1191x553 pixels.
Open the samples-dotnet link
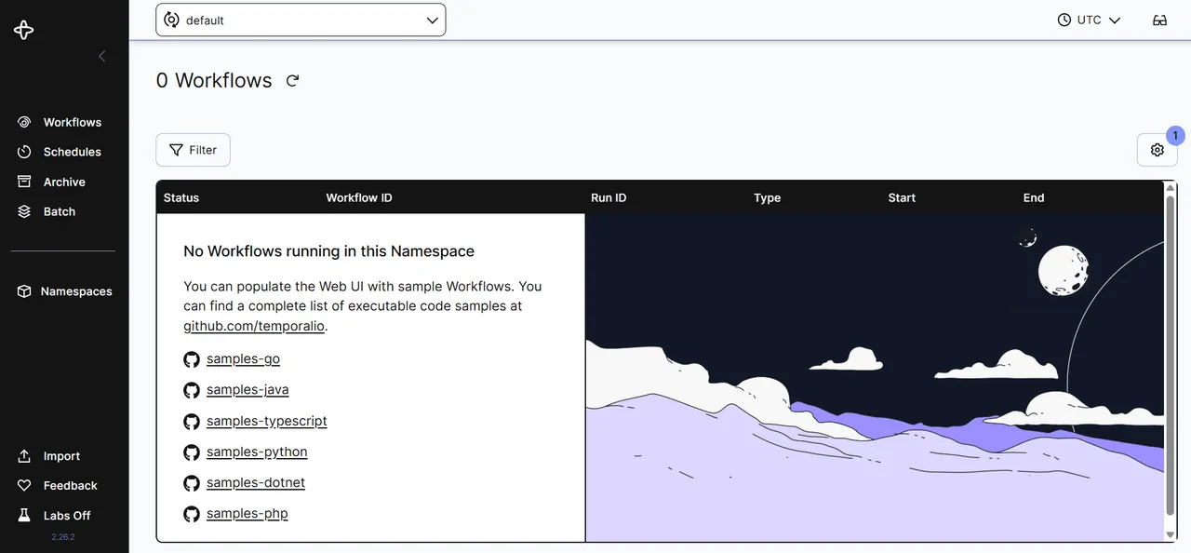pos(256,482)
